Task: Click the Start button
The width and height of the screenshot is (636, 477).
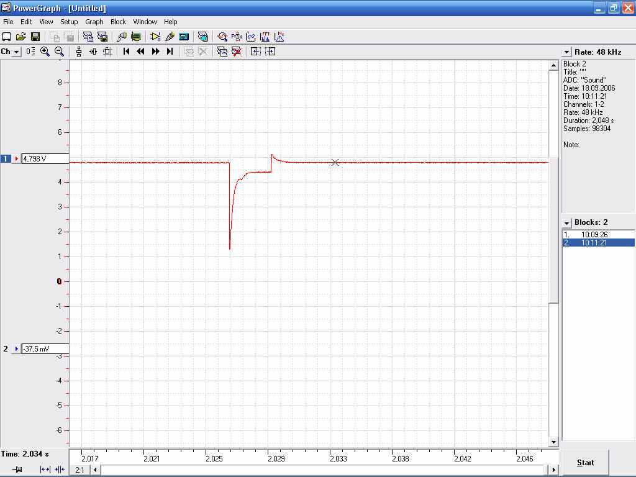Action: tap(585, 462)
